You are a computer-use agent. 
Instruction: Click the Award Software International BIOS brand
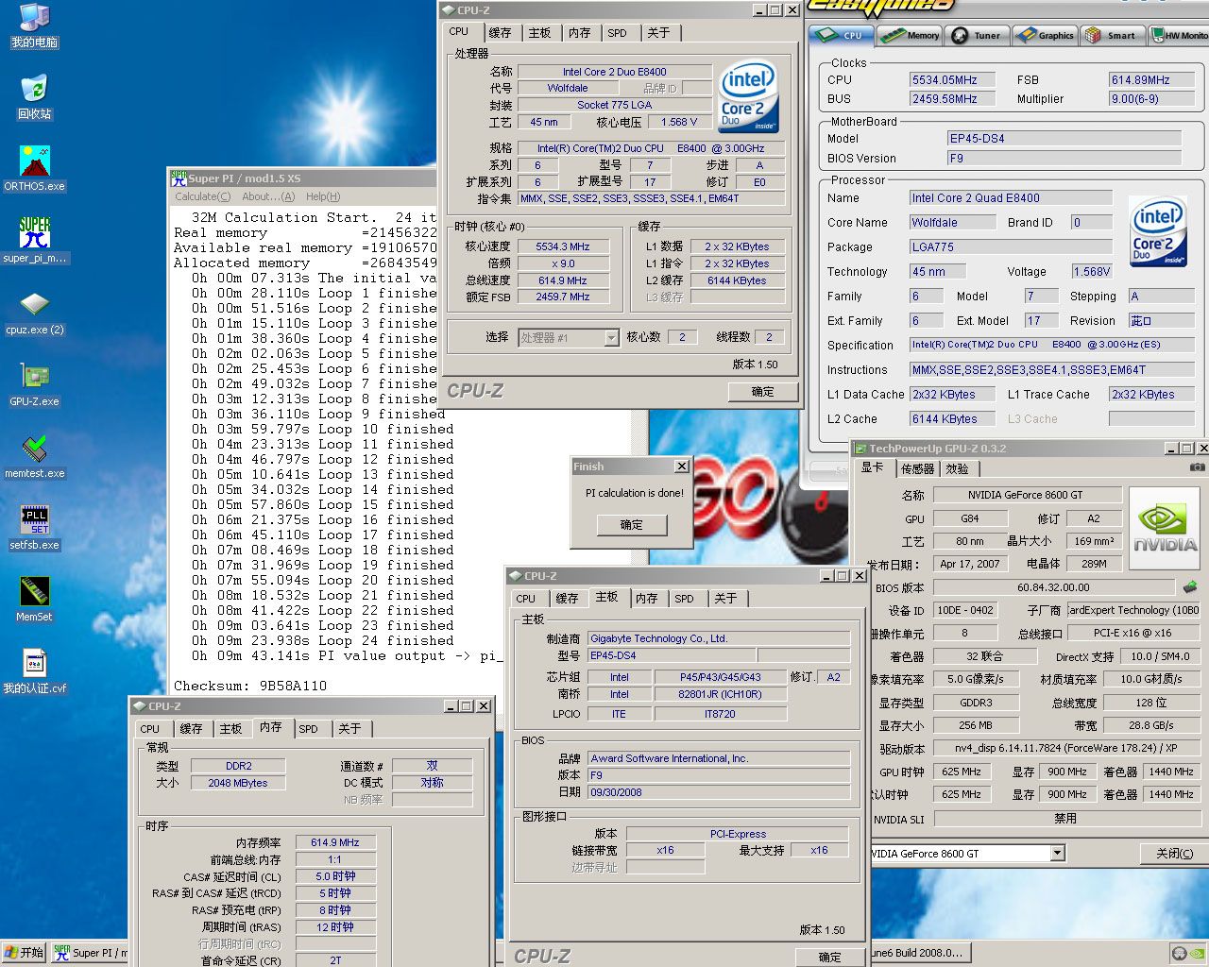(719, 758)
